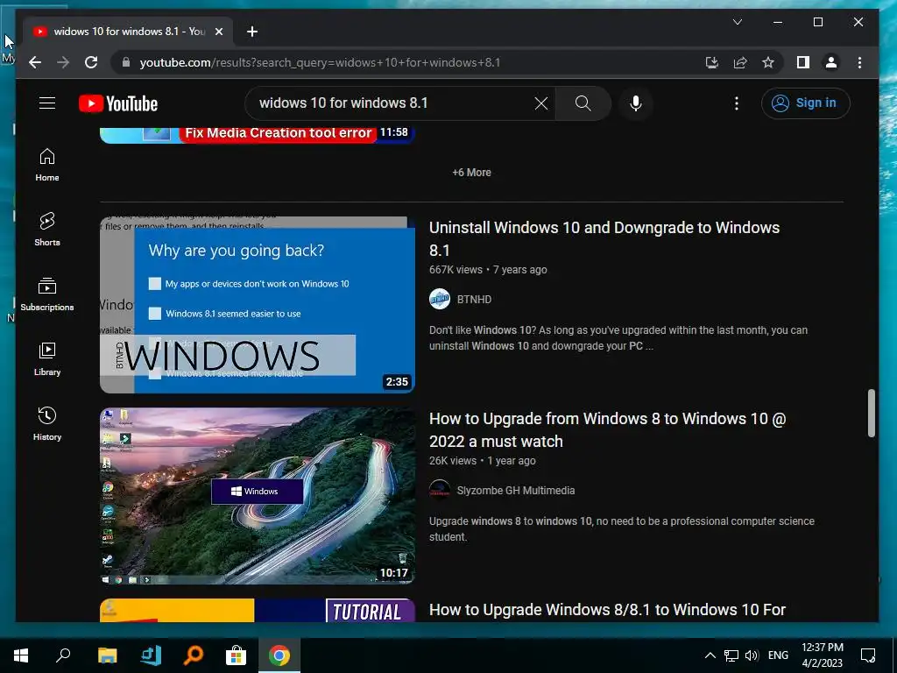Open the notification center
Viewport: 897px width, 673px height.
pos(868,655)
